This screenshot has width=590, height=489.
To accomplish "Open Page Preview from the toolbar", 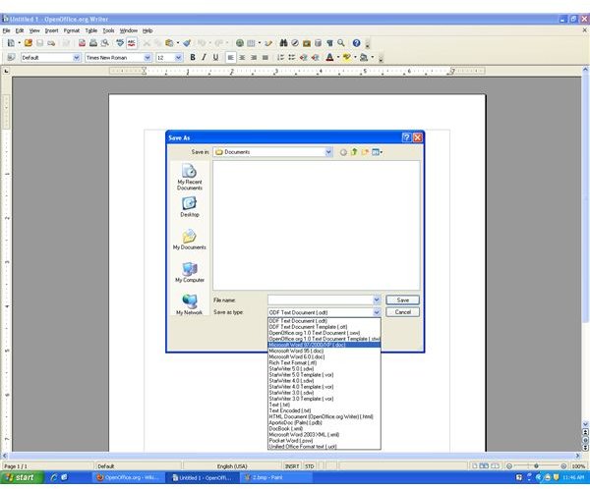I will point(105,43).
